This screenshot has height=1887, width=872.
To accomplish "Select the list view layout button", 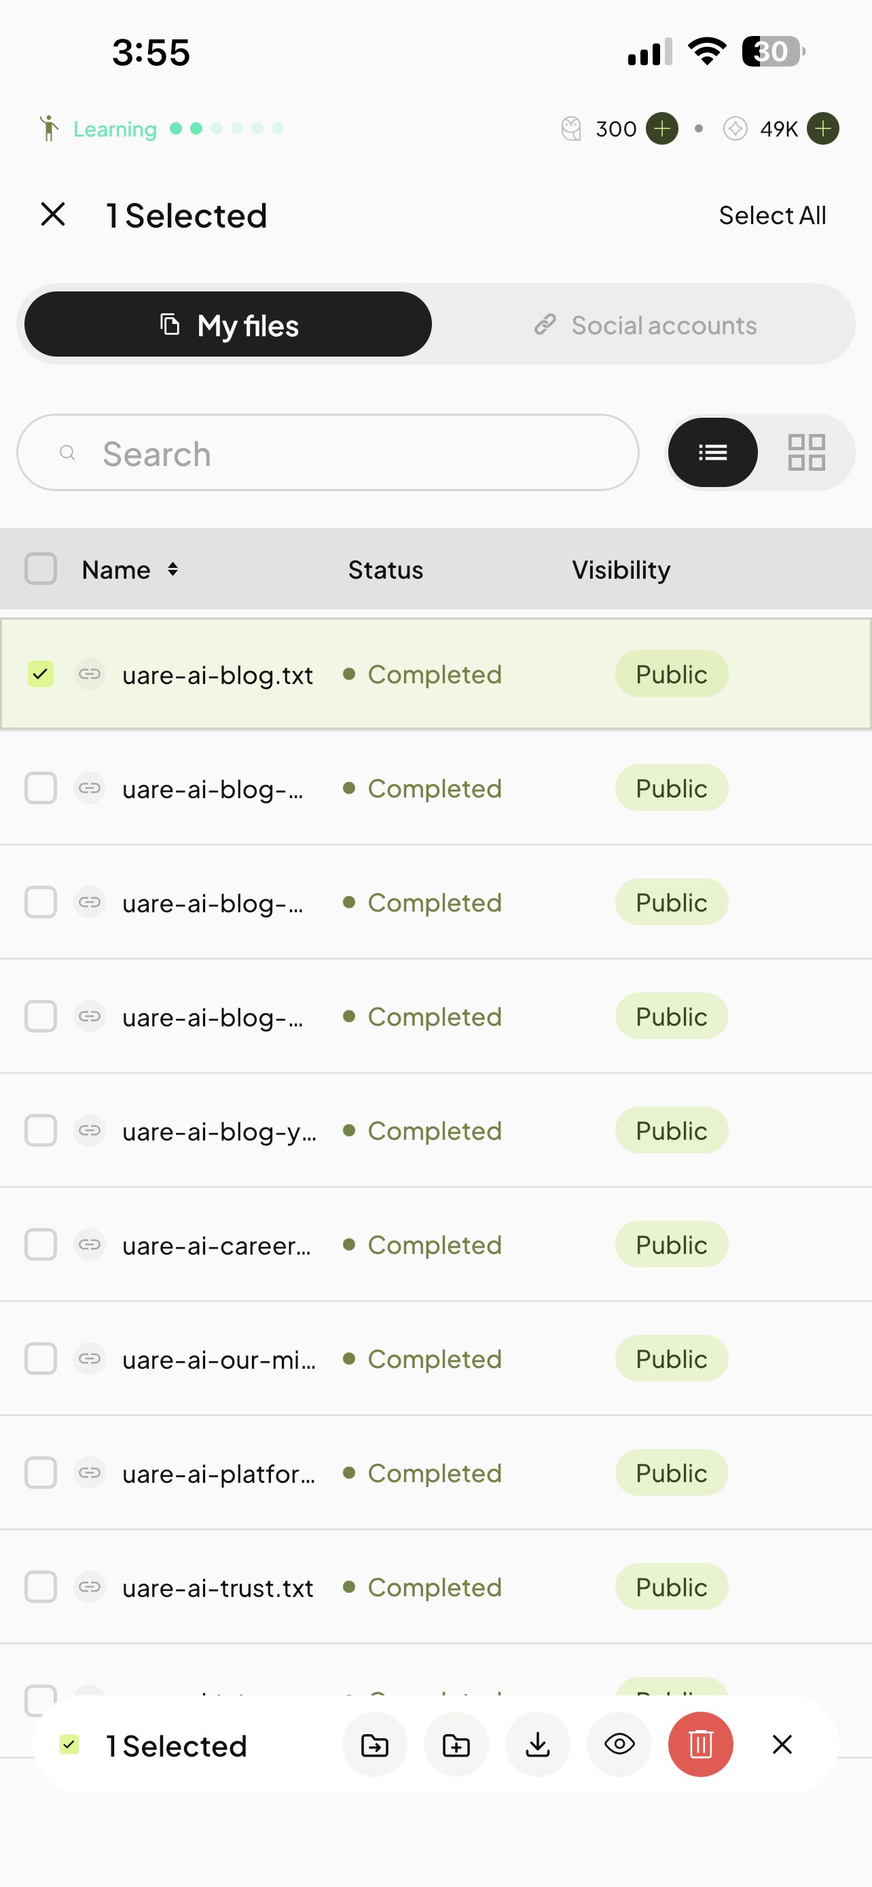I will [x=712, y=452].
